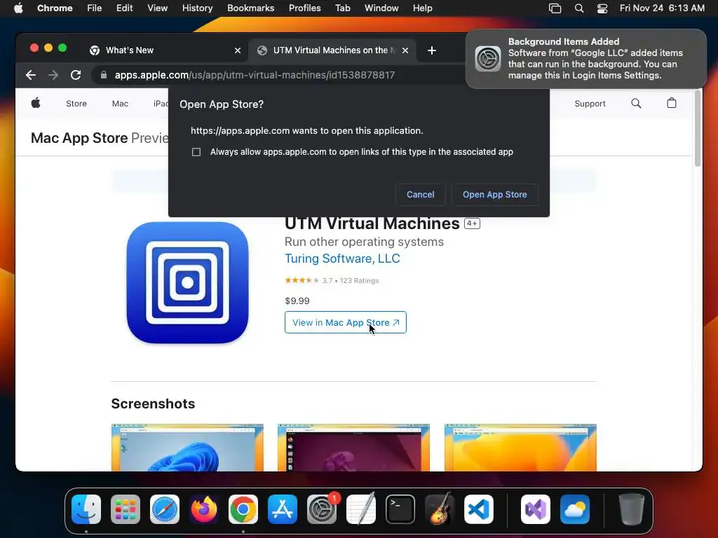
Task: Open TextEdit from the dock
Action: (361, 509)
